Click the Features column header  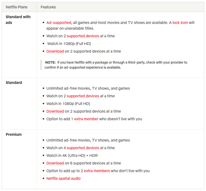pos(48,7)
